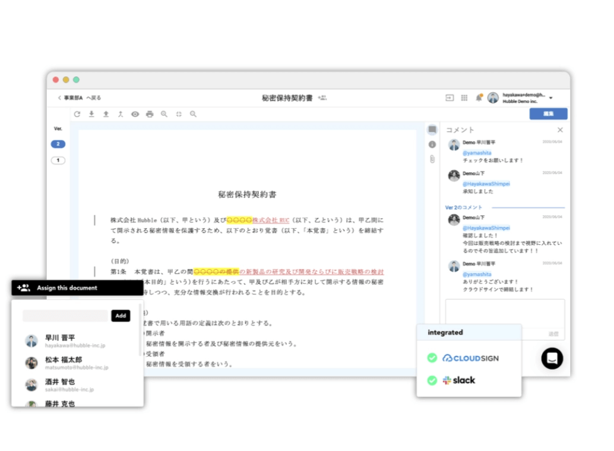
Task: Click the reload icon in the document toolbar
Action: tap(77, 114)
